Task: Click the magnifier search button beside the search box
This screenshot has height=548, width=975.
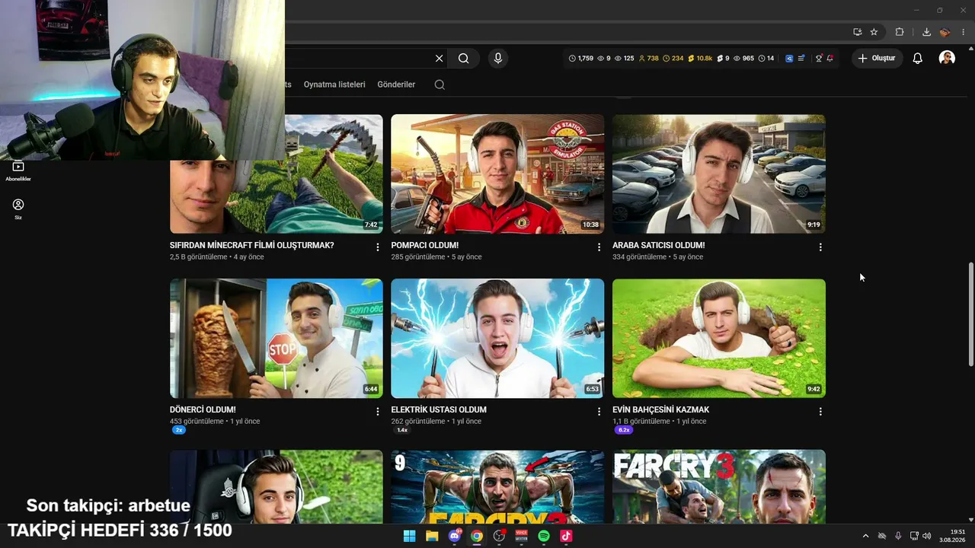Action: click(464, 59)
